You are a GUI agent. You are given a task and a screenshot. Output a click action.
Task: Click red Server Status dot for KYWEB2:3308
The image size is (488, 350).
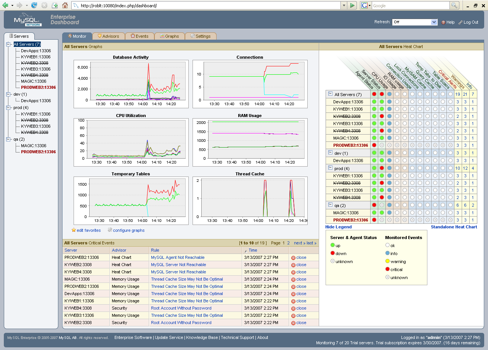click(x=382, y=116)
